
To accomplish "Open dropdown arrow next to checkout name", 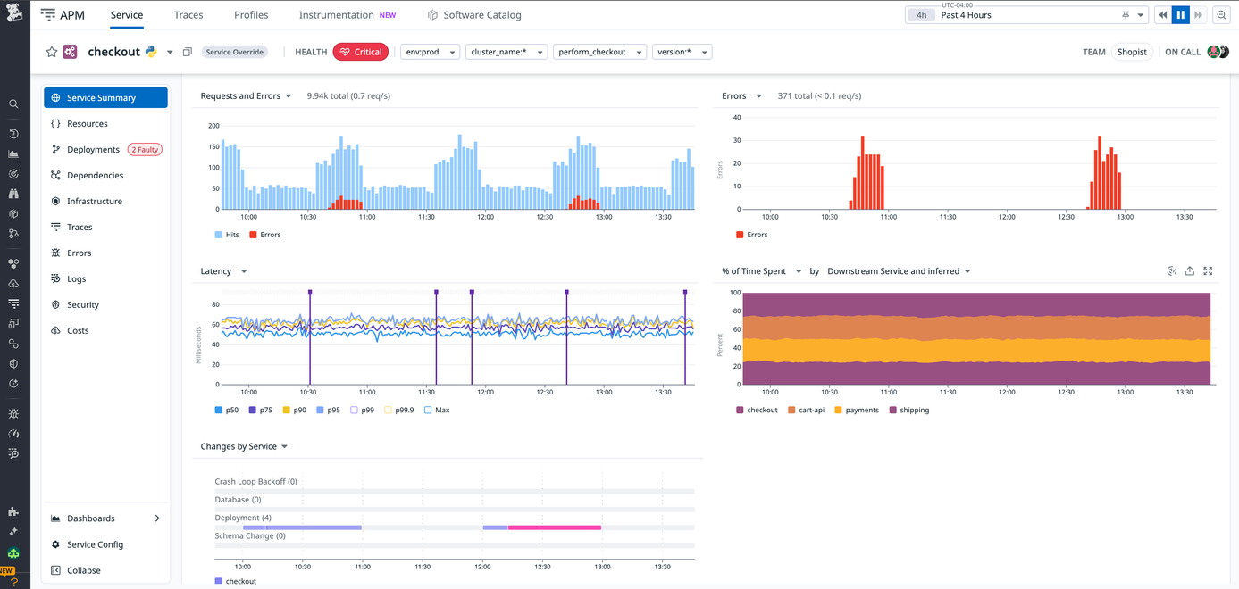I will [170, 52].
